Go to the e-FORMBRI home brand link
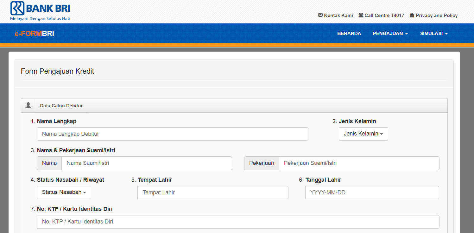 (x=35, y=34)
